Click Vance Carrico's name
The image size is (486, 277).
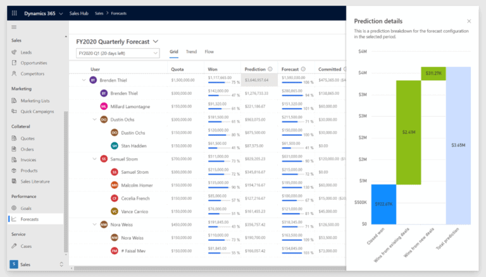pos(135,211)
